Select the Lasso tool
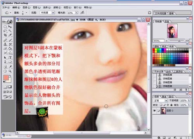 [x=5, y=31]
